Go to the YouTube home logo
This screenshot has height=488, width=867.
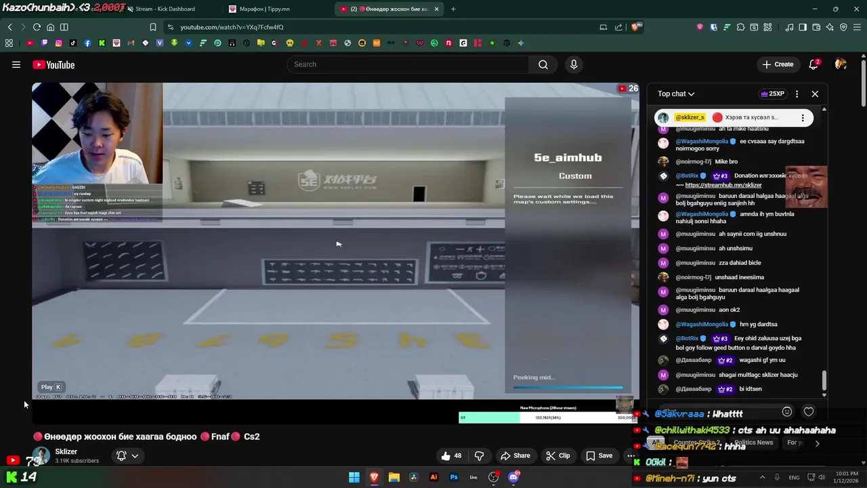[x=54, y=64]
